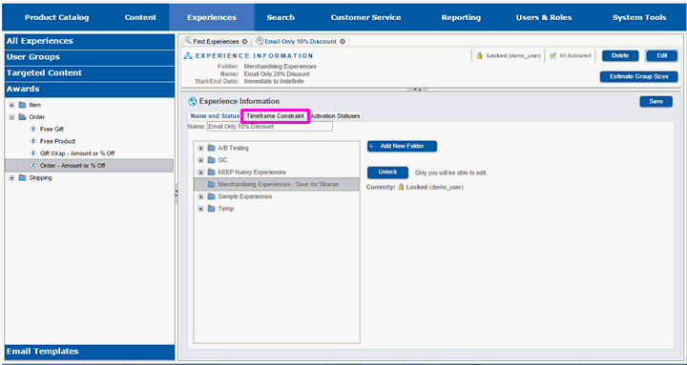The image size is (687, 365).
Task: Click the Save button
Action: pos(656,102)
